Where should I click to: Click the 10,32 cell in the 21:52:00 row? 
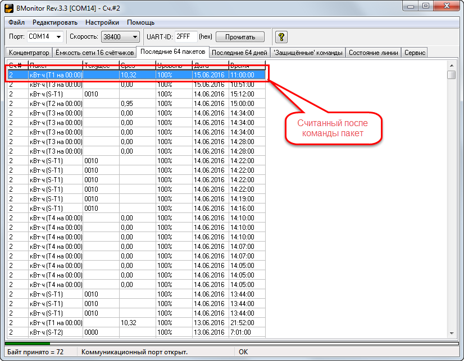point(137,323)
